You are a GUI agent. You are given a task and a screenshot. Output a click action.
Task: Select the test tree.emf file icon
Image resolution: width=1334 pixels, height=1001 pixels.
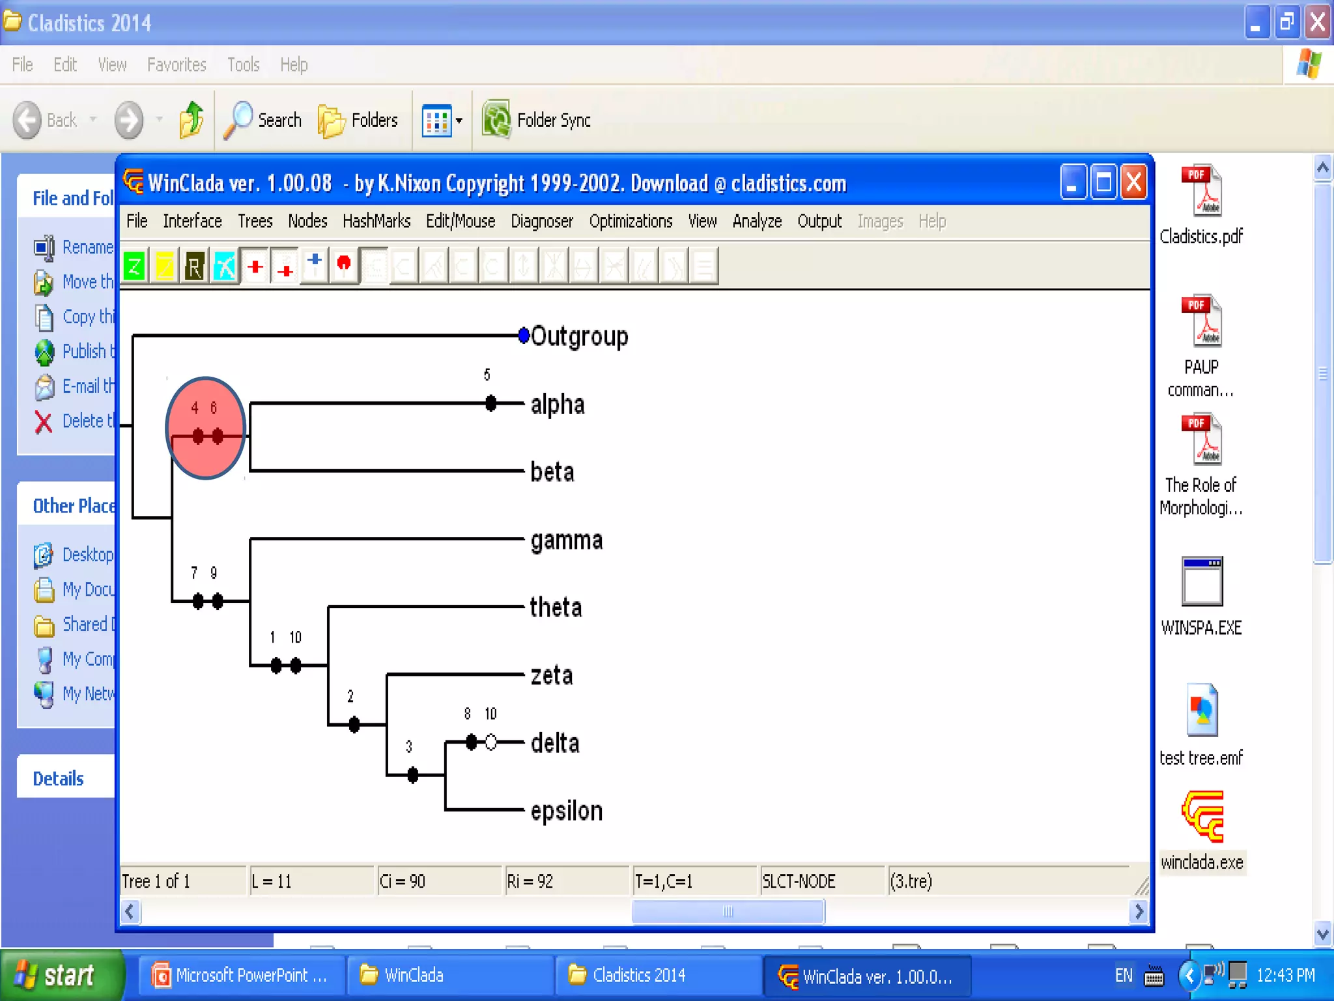point(1202,710)
